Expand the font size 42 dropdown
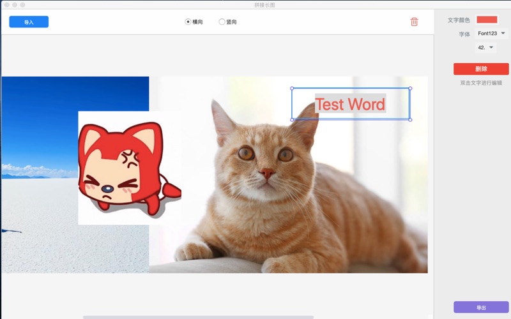The image size is (511, 319). click(485, 47)
